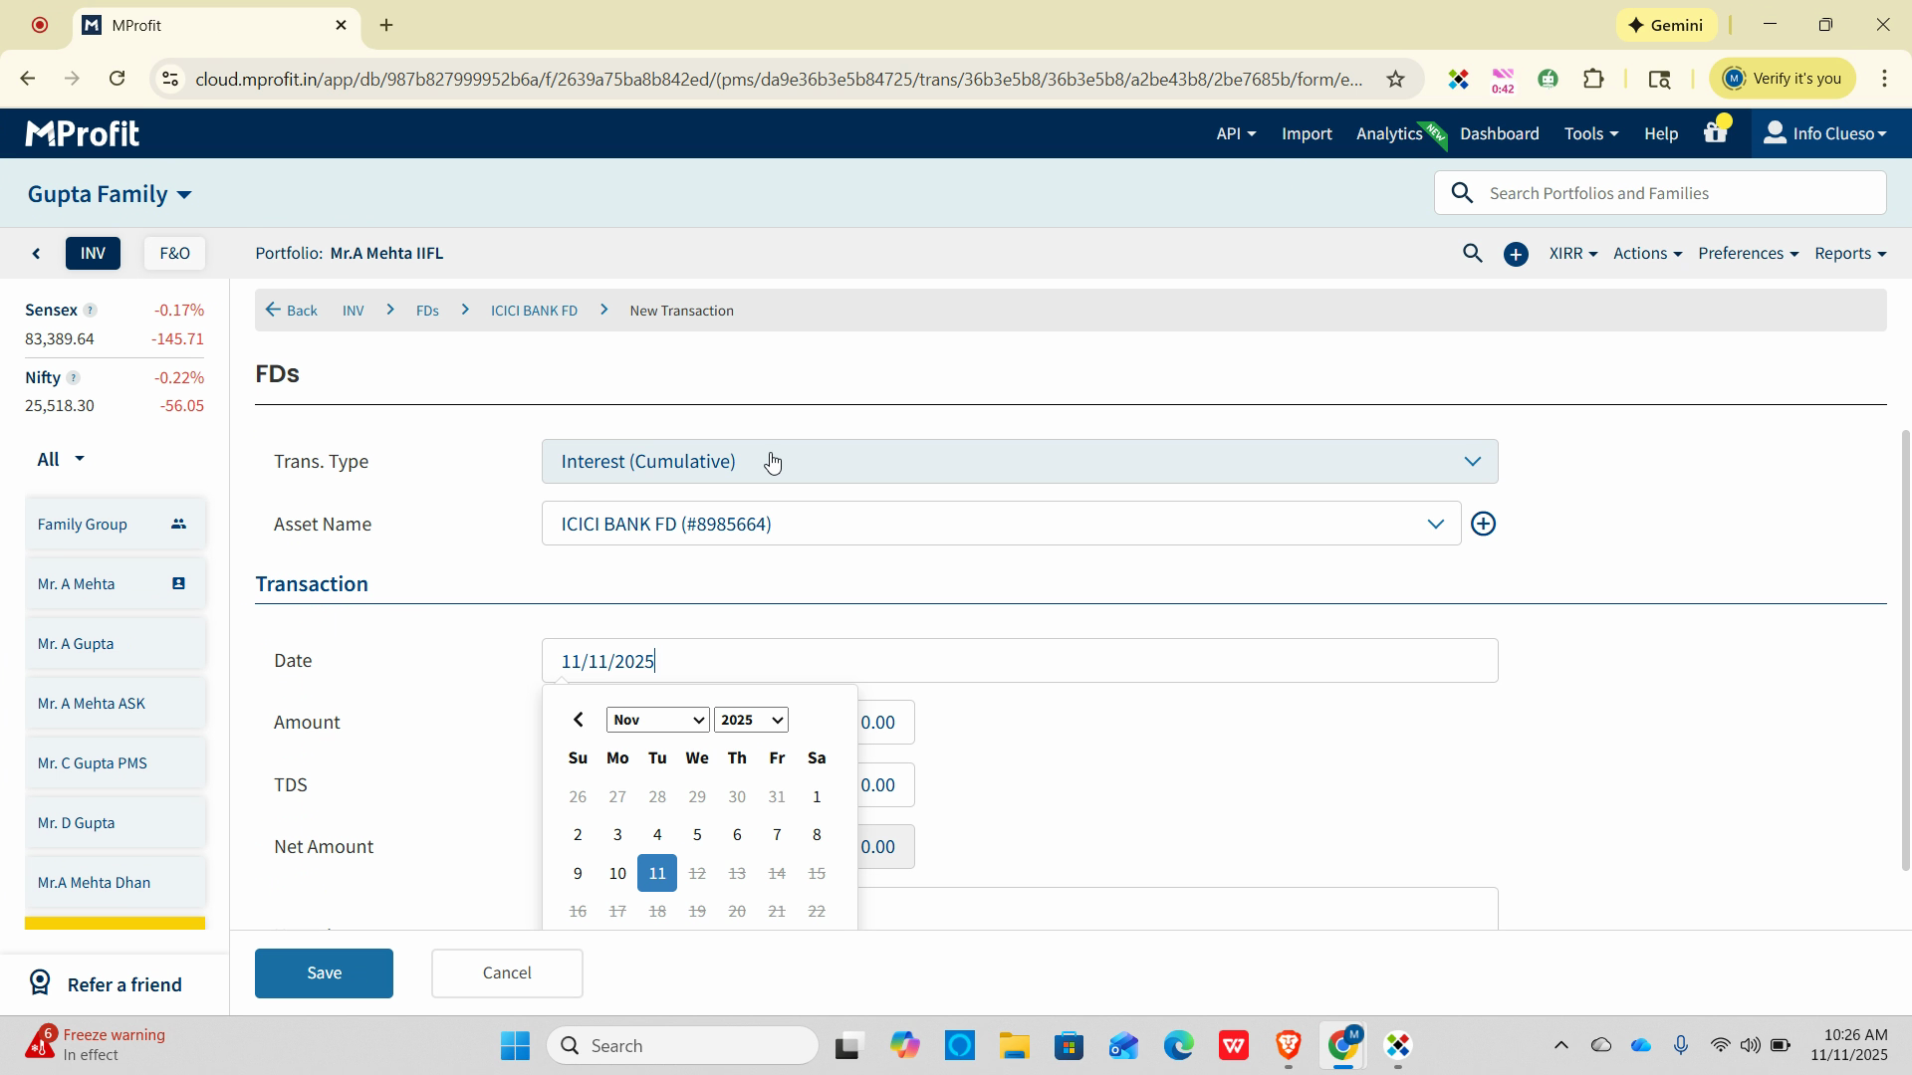Viewport: 1912px width, 1075px height.
Task: Click the Sensex help question icon
Action: [x=90, y=311]
